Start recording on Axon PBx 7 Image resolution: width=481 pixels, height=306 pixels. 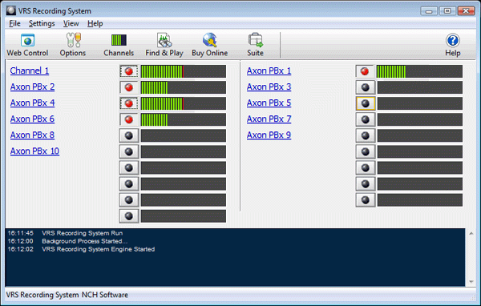coord(365,119)
